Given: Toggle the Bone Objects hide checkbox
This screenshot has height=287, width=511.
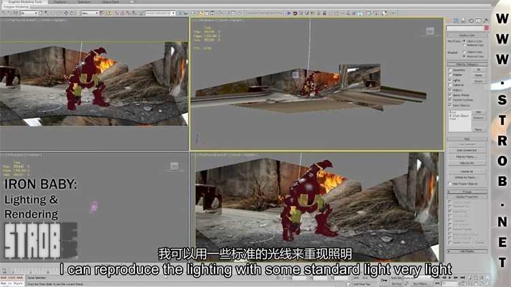Looking at the screenshot, I should pos(450,105).
